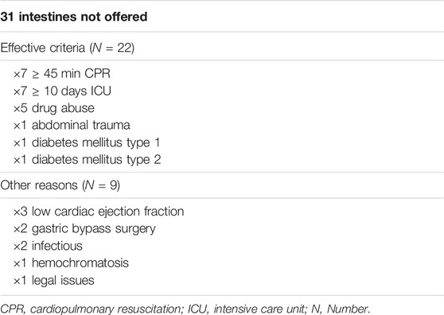The image size is (444, 315).
Task: Click '×3 low cardiac ejection fraction'
Action: point(99,212)
